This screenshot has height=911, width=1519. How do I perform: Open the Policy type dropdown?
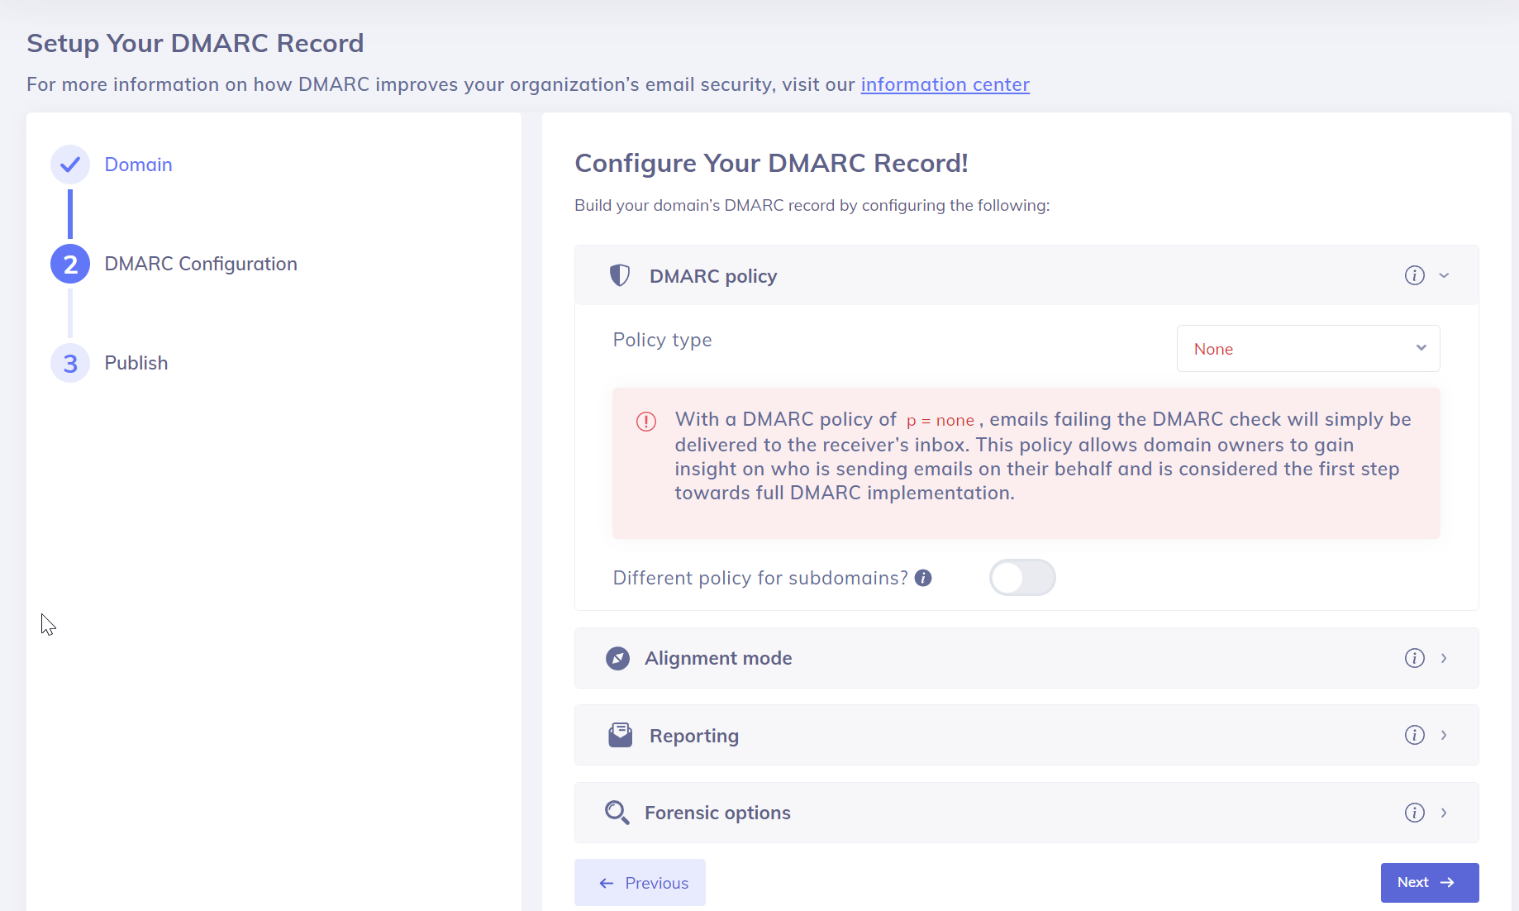(x=1307, y=349)
